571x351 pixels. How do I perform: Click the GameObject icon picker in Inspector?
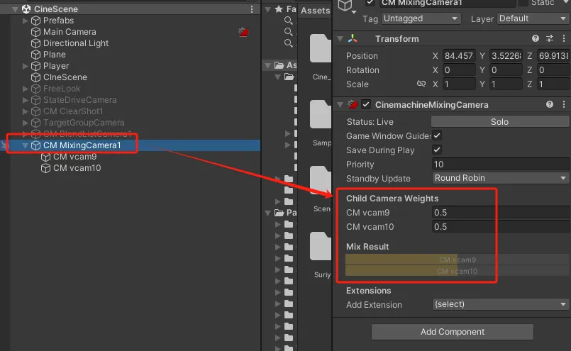point(346,6)
